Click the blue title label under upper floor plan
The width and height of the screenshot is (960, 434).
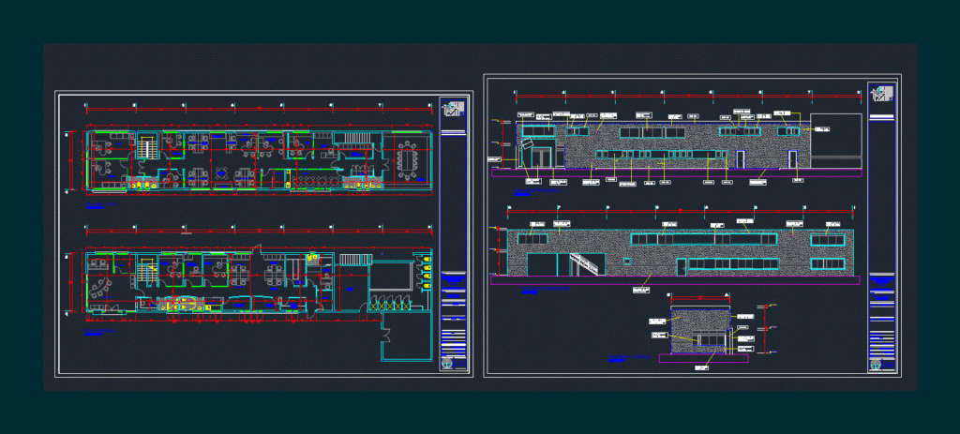coord(99,205)
